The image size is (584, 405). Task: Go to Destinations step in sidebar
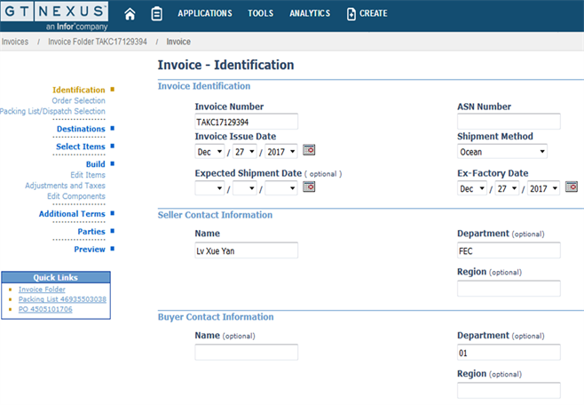pyautogui.click(x=81, y=129)
